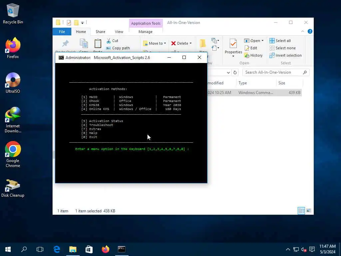Collapse the ribbon with the chevron
Screen dimensions: 341x256
[302, 32]
